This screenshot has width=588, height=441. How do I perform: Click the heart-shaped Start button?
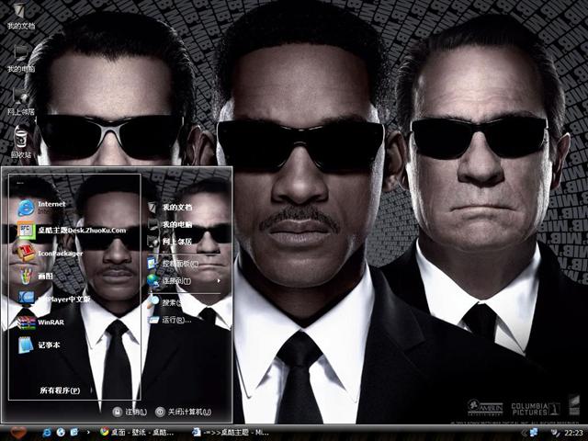pyautogui.click(x=18, y=433)
